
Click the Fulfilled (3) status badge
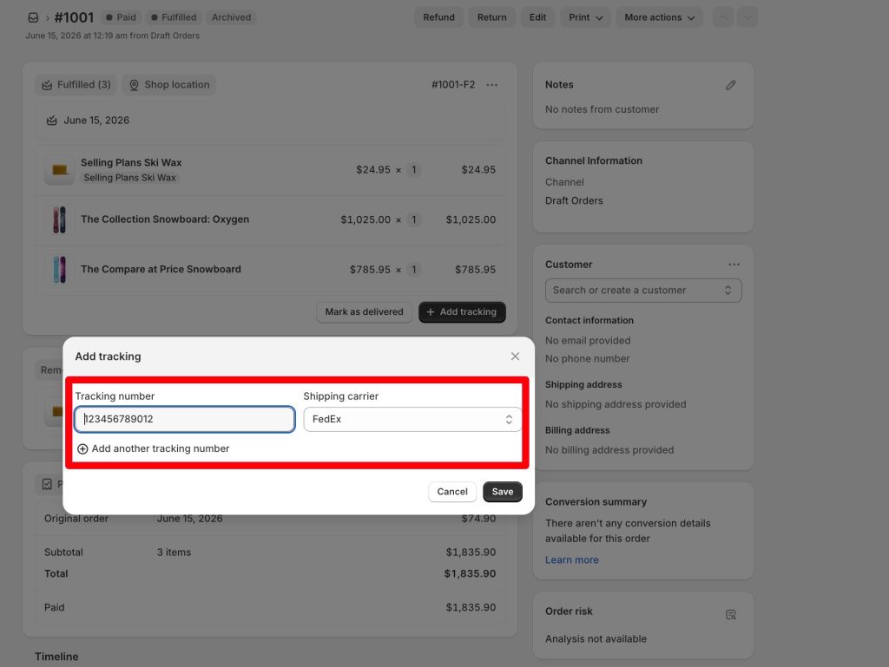76,85
